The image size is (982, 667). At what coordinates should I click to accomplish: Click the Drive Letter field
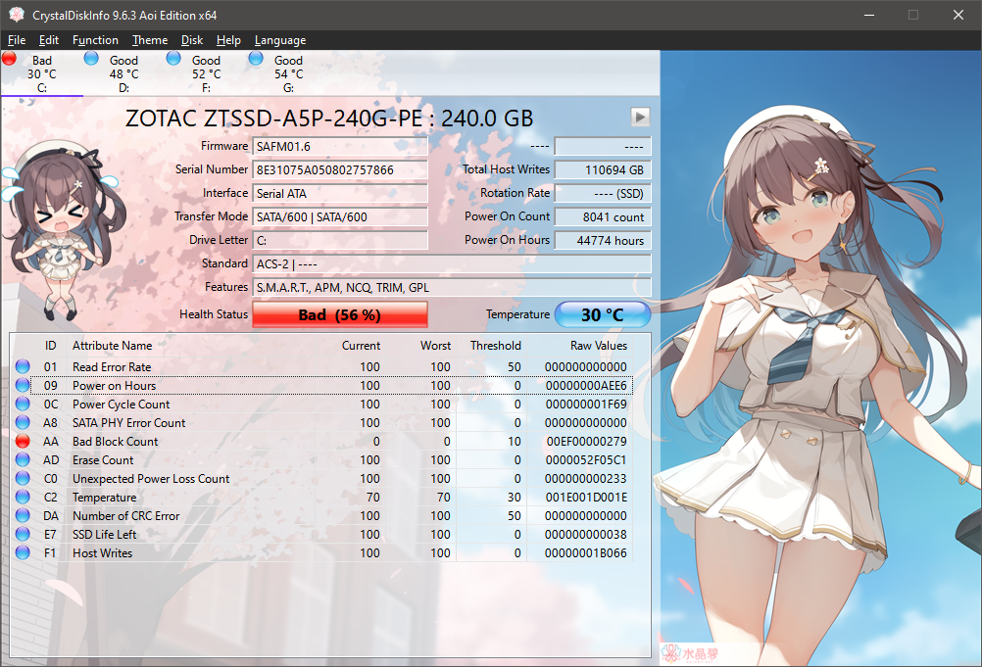pos(340,240)
